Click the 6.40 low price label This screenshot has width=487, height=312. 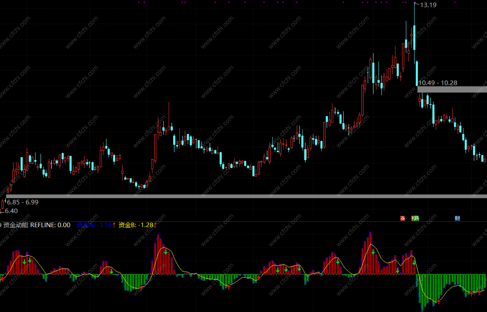tap(11, 211)
